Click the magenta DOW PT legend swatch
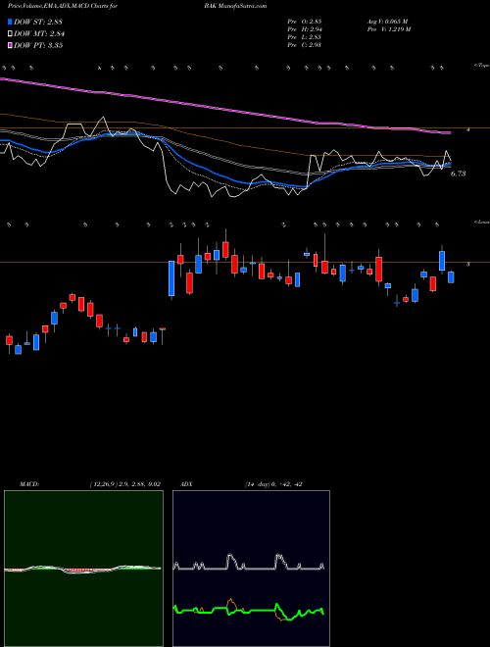Viewport: 490px width, 647px height. (x=10, y=45)
